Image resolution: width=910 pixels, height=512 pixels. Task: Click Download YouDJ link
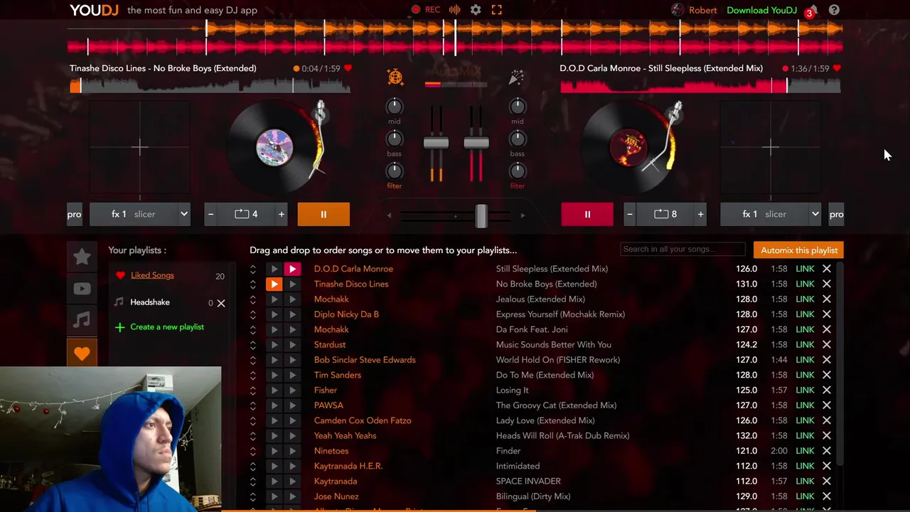pos(761,10)
